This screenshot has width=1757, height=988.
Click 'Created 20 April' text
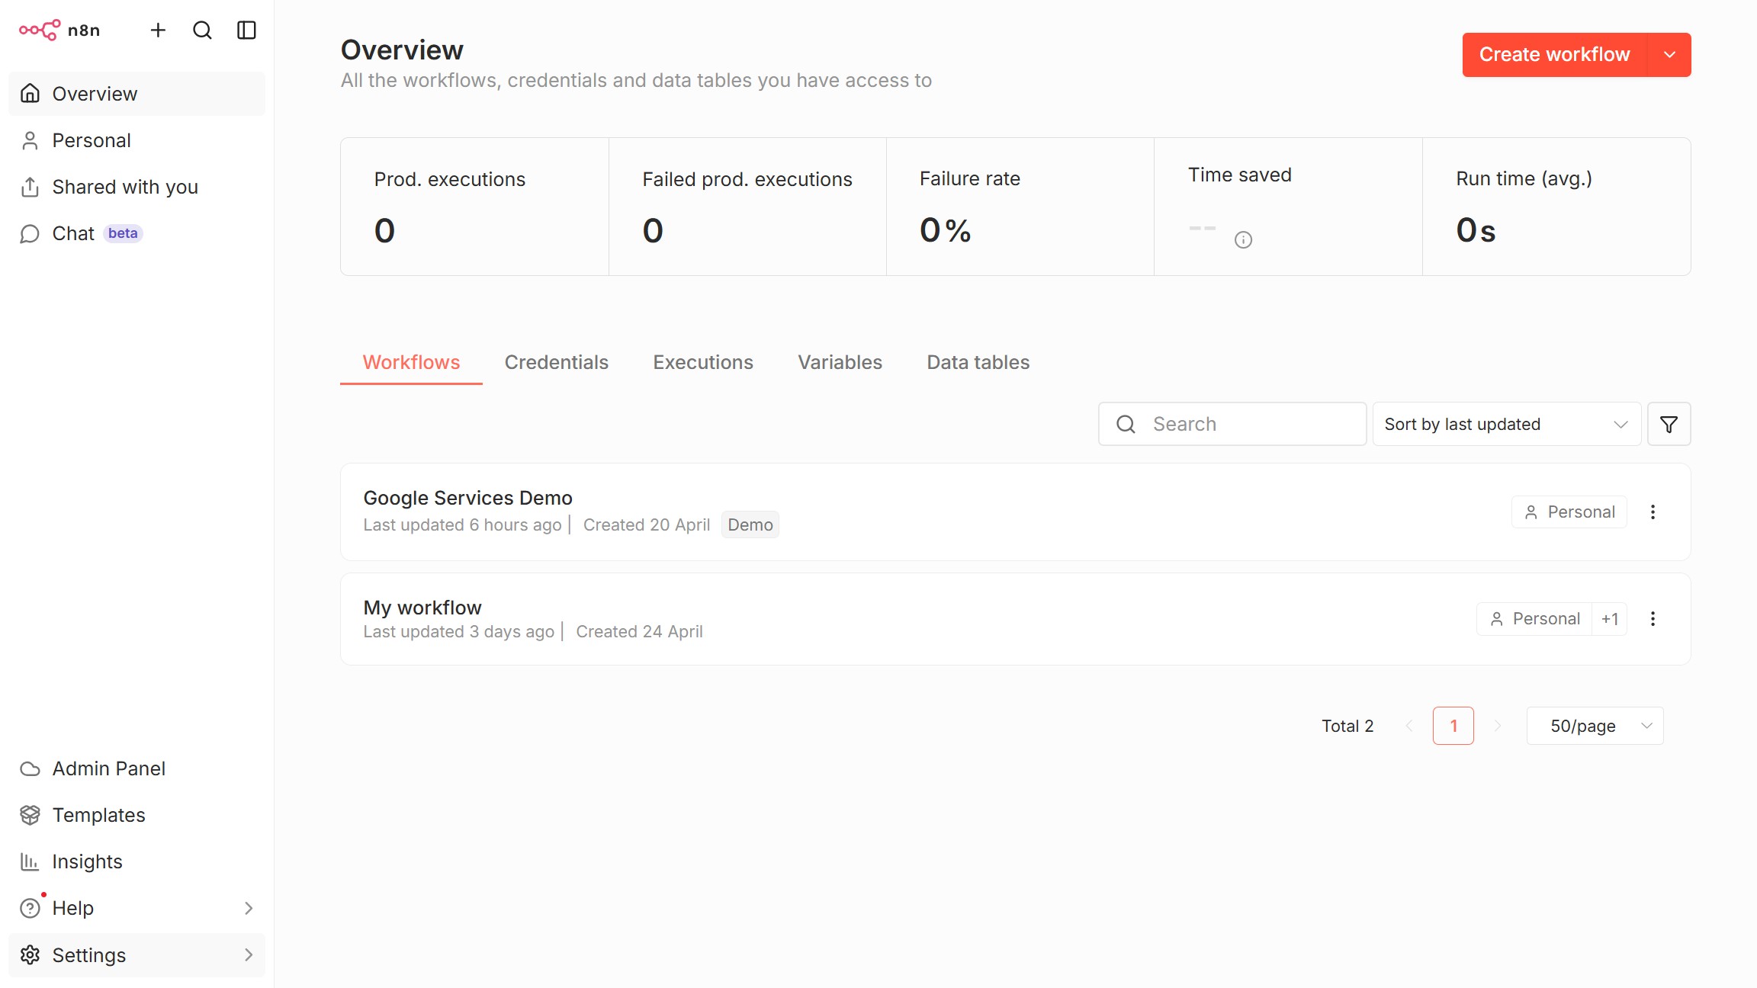pyautogui.click(x=647, y=524)
